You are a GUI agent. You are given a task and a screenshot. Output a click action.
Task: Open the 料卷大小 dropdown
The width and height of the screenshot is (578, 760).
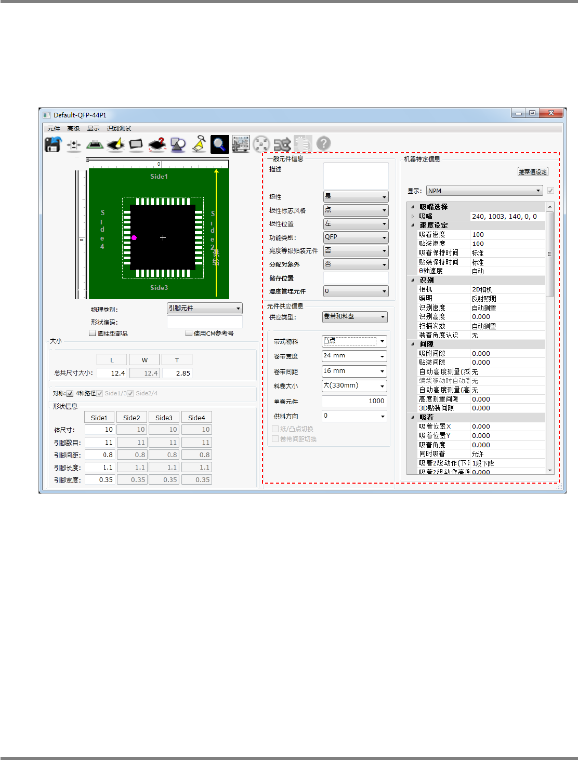pyautogui.click(x=354, y=386)
